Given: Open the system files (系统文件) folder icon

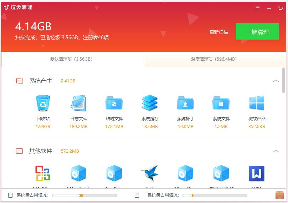Looking at the screenshot, I should coord(221,103).
